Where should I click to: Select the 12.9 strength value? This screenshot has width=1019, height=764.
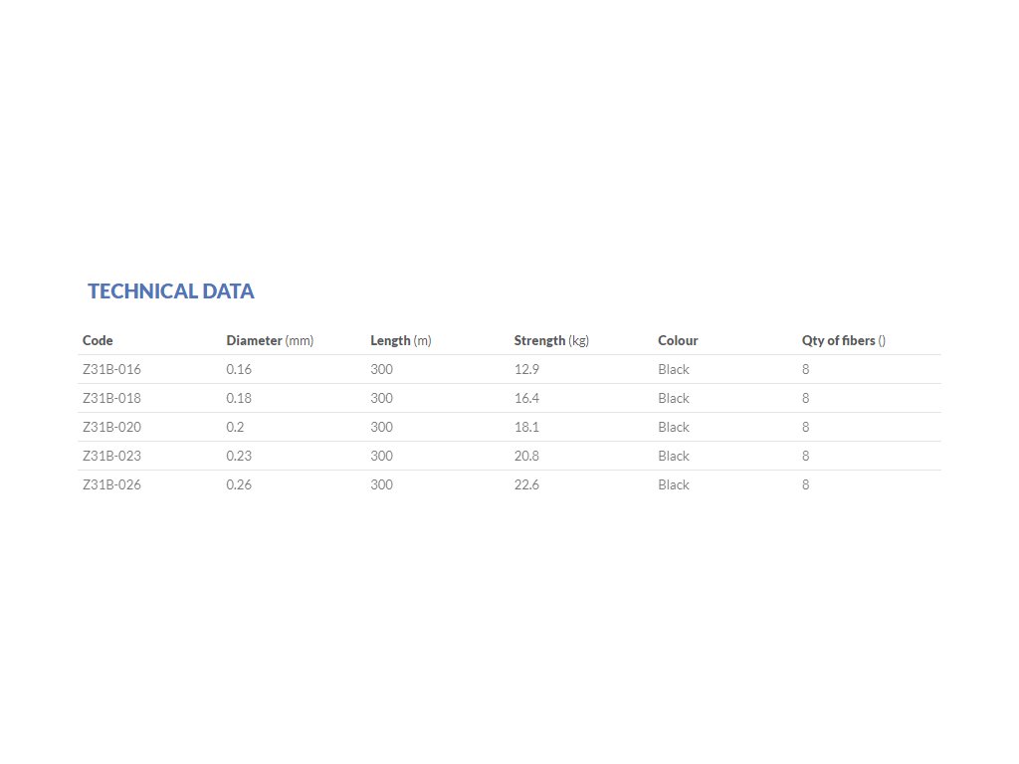[526, 369]
